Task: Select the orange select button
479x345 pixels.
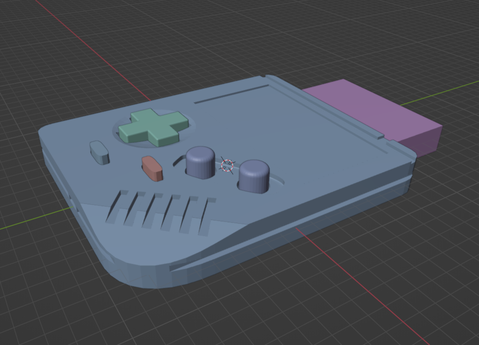Action: (152, 167)
